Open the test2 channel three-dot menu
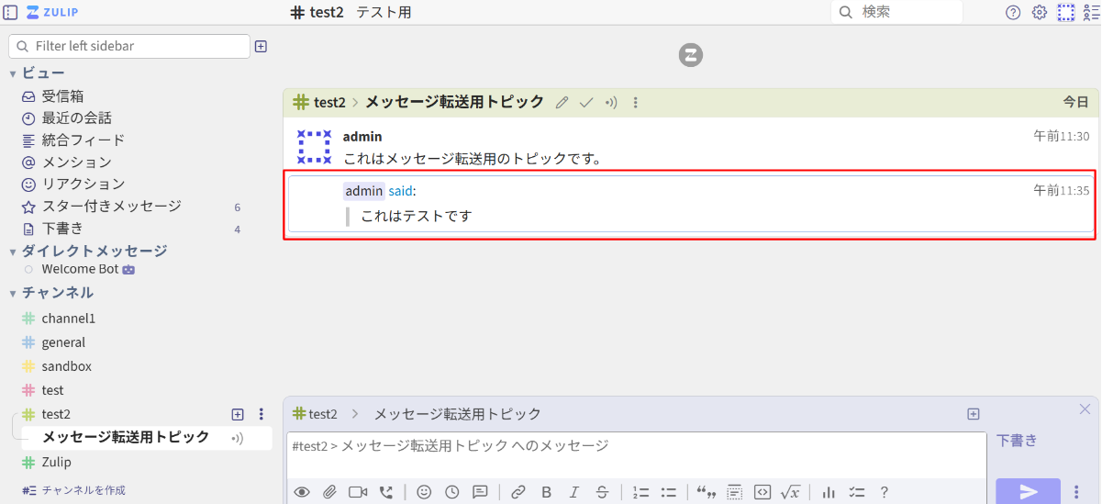This screenshot has width=1102, height=504. (x=261, y=414)
